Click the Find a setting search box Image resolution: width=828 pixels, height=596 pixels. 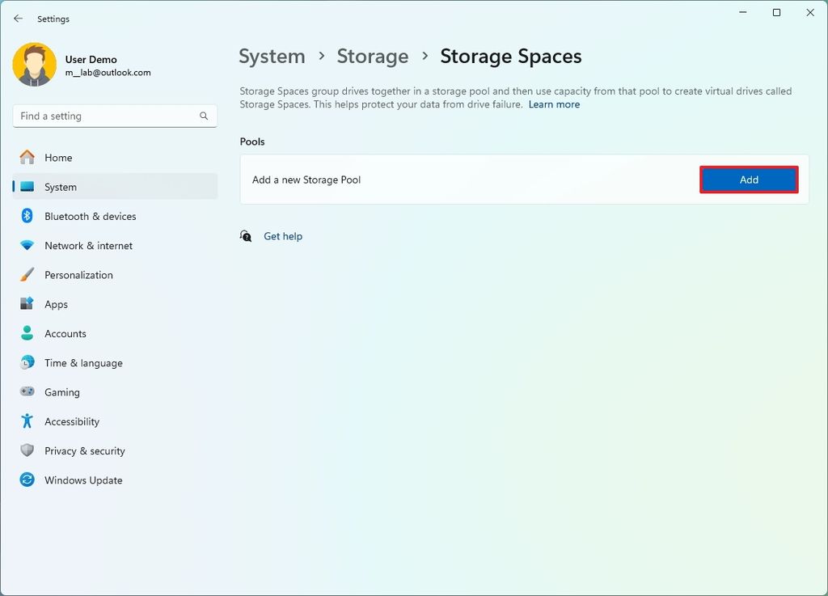tap(105, 116)
